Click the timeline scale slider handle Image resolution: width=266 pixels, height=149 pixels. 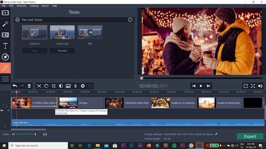coord(35,134)
